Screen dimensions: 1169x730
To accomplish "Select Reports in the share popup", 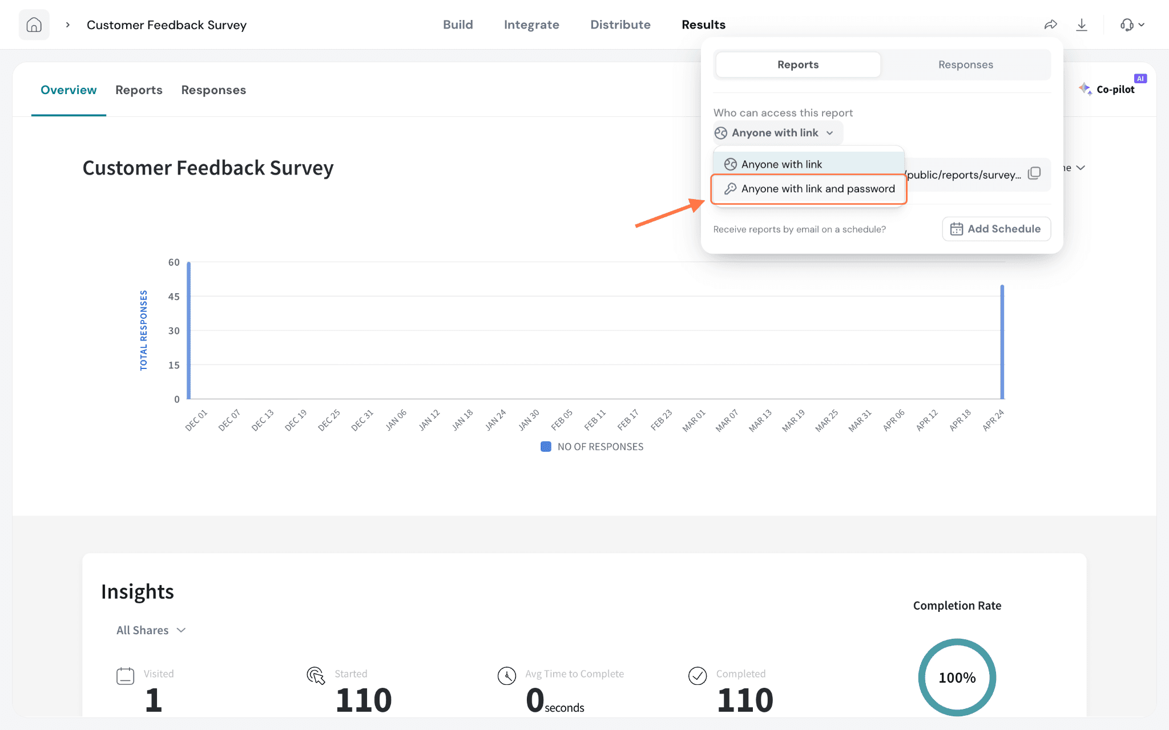I will coord(798,64).
